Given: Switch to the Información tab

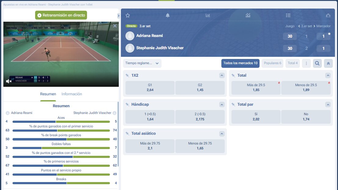Looking at the screenshot, I should pos(71,94).
